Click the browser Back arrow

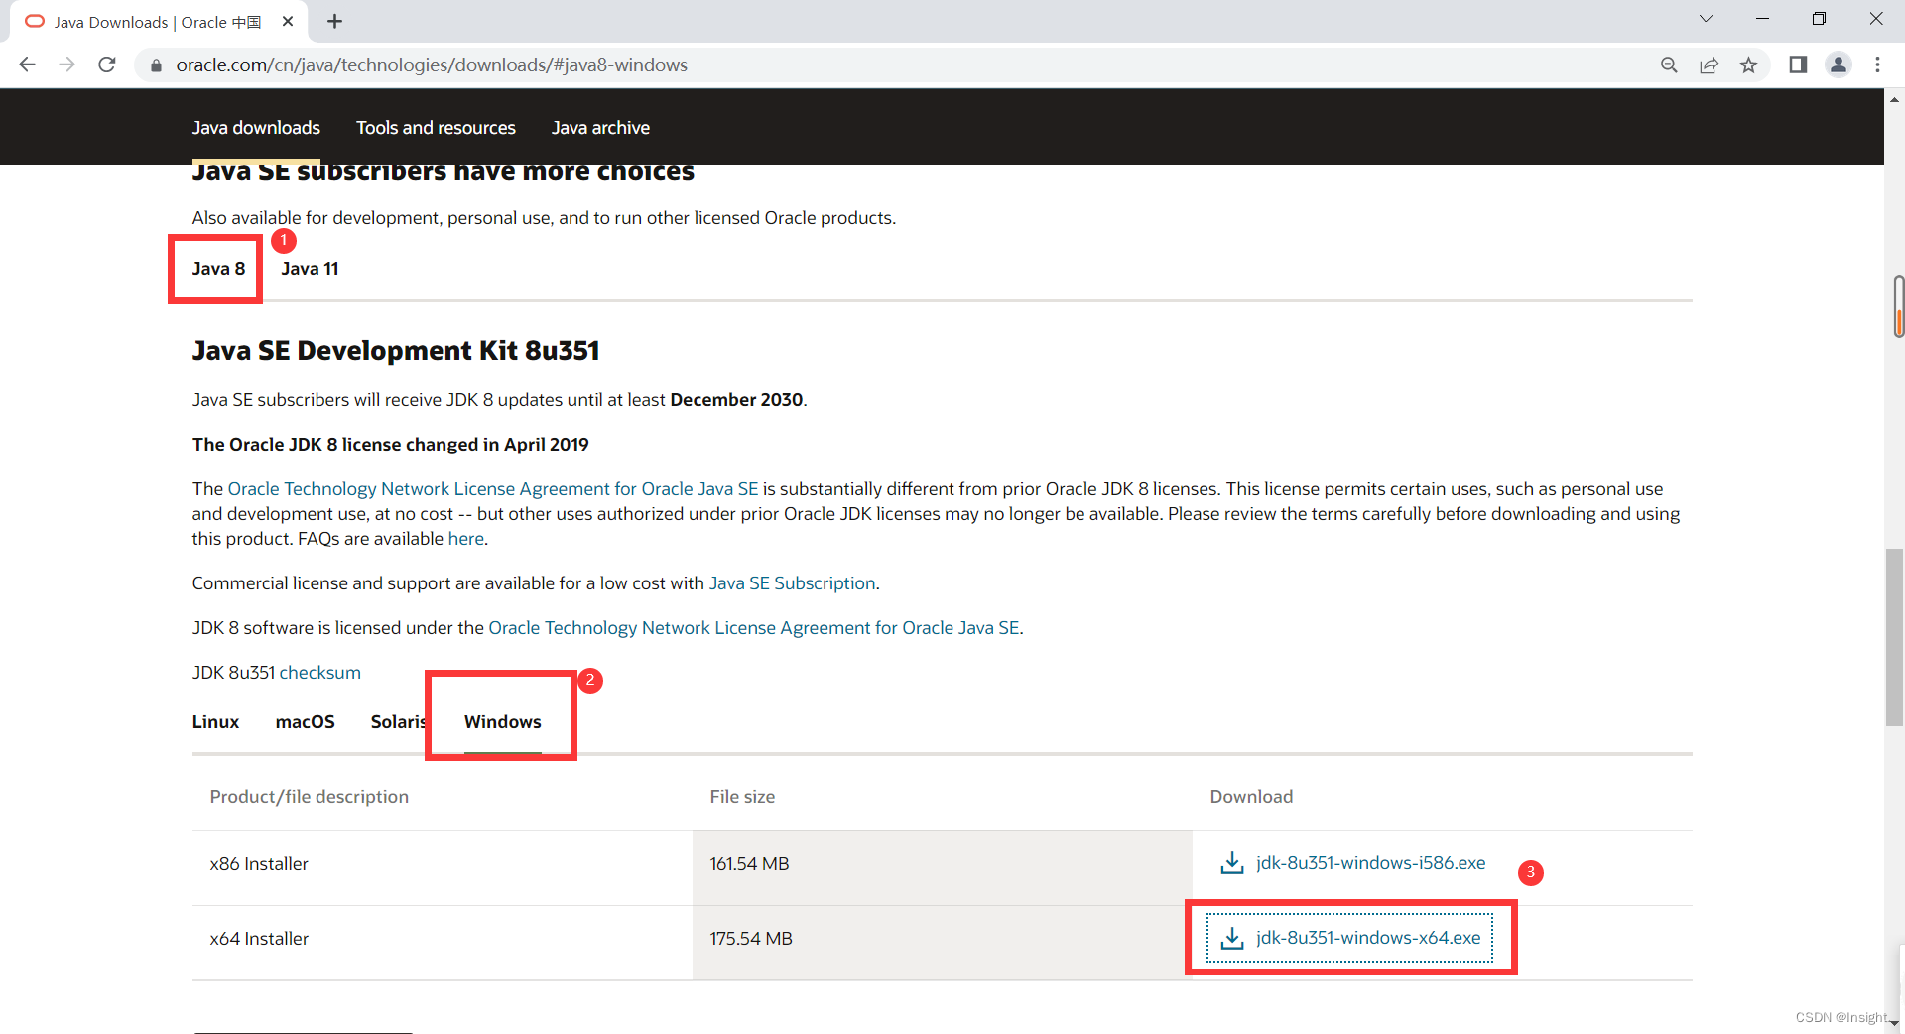[x=27, y=65]
